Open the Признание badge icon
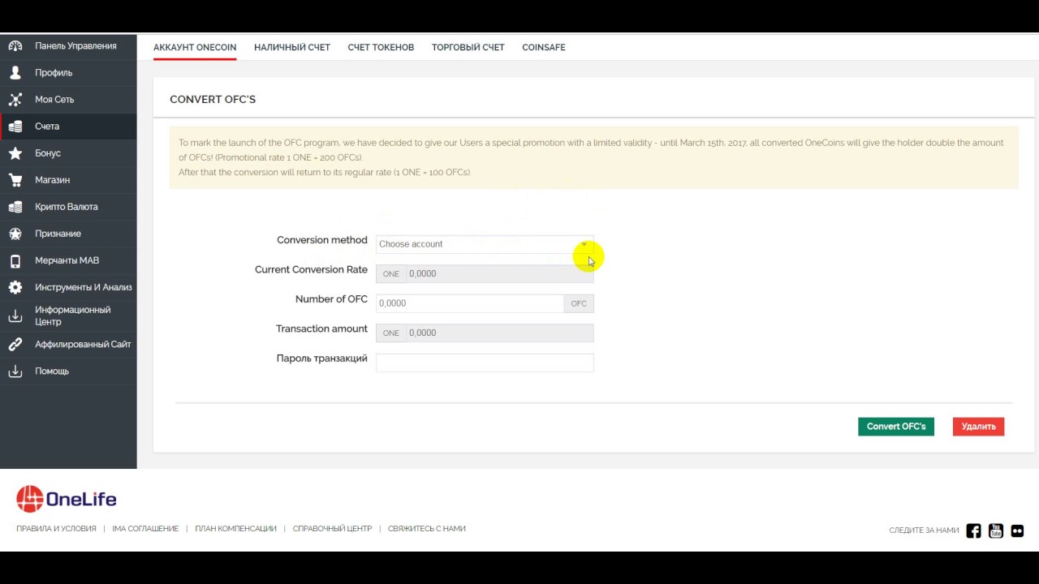Image resolution: width=1039 pixels, height=584 pixels. pos(15,234)
